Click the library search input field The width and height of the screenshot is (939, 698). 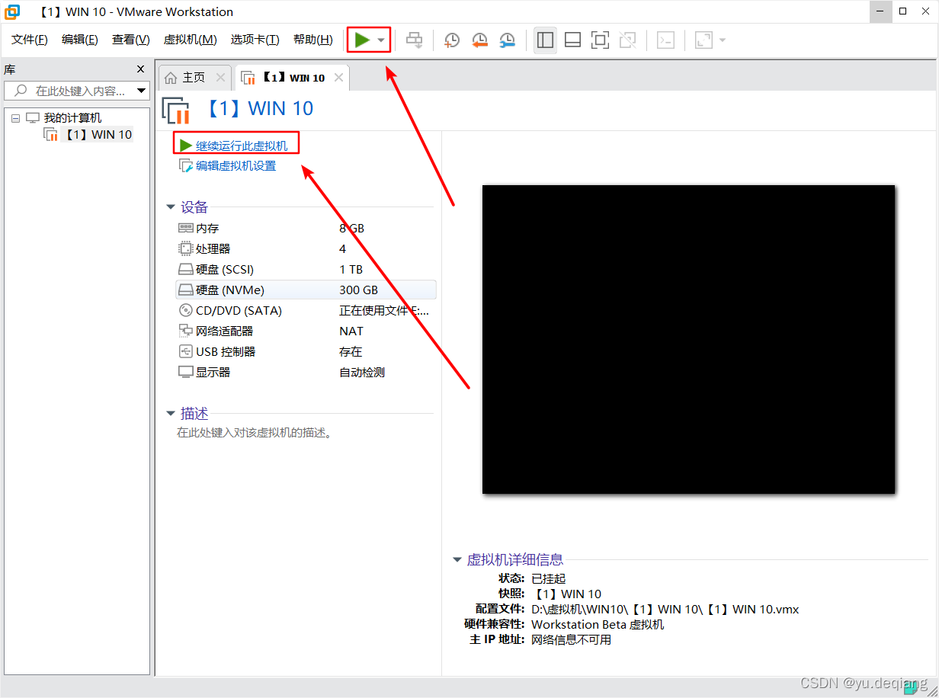70,91
